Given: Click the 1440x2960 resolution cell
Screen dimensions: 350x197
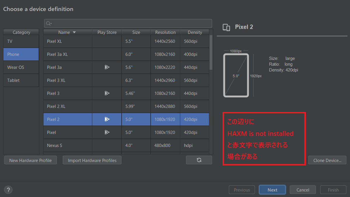Looking at the screenshot, I should (x=165, y=80).
